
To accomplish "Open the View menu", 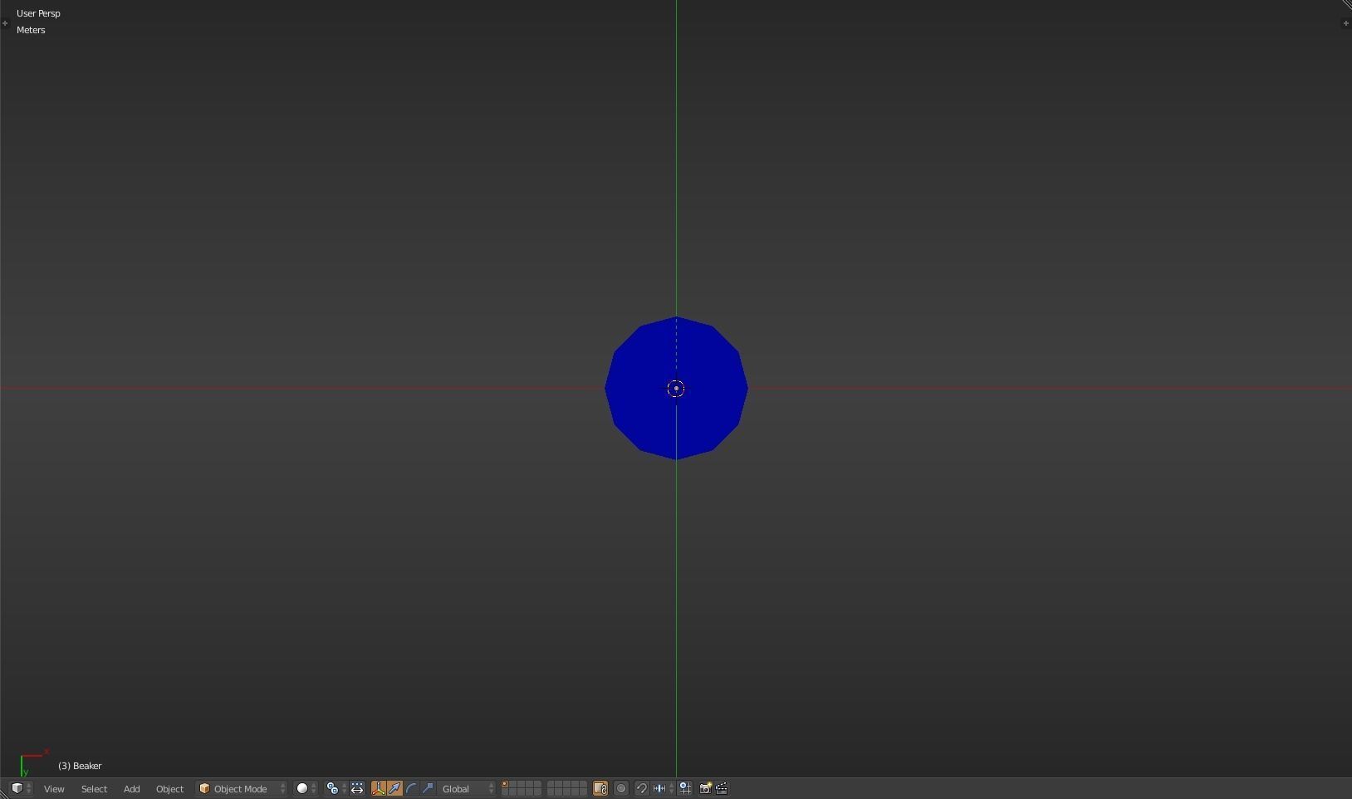I will click(x=54, y=789).
